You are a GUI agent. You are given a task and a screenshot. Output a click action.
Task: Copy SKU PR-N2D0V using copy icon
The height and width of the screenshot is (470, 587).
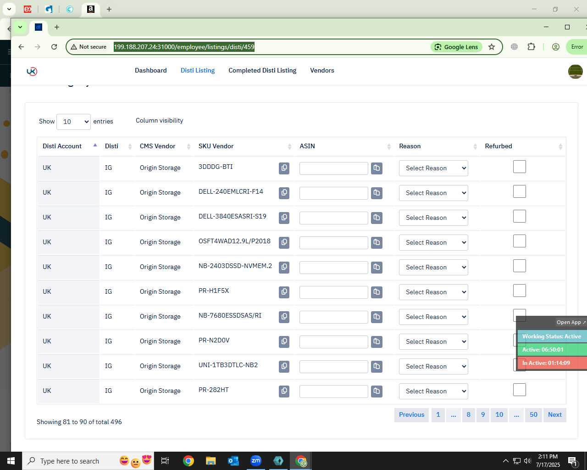[x=284, y=341]
